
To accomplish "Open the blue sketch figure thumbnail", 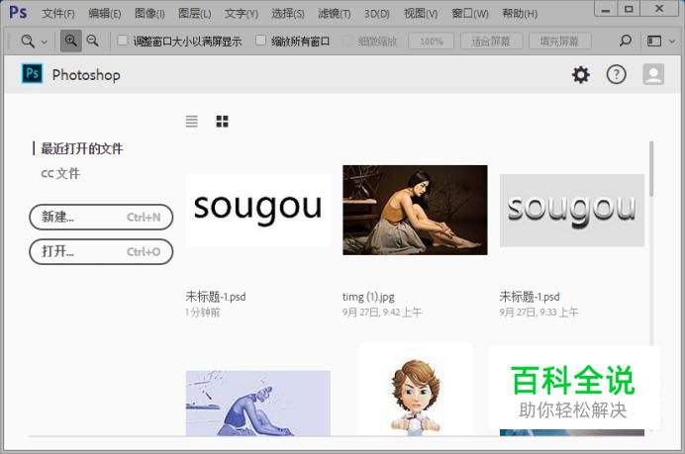I will 258,403.
